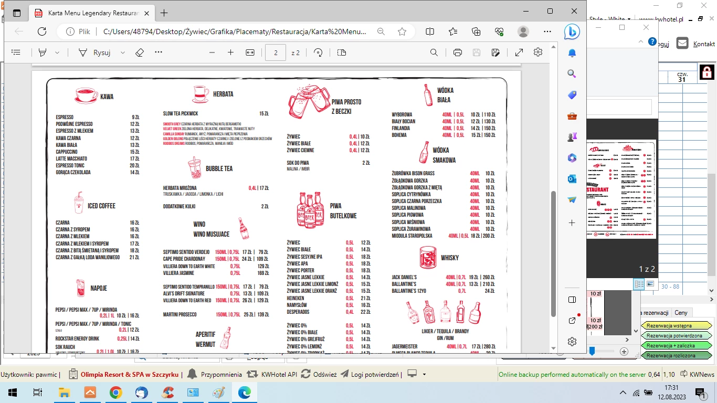Image resolution: width=717 pixels, height=403 pixels.
Task: Click Kontakt link in KWHotel window
Action: [x=704, y=44]
